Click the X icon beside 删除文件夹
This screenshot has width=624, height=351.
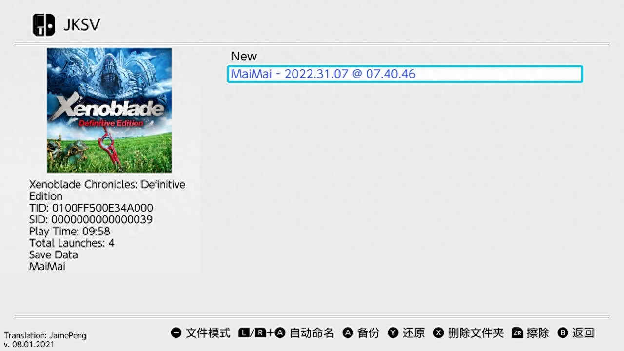point(439,333)
